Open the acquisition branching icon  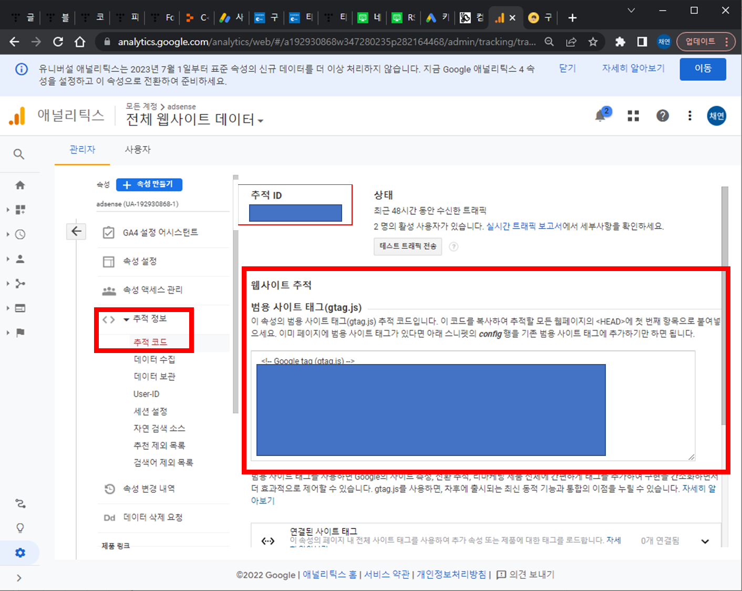(x=20, y=284)
